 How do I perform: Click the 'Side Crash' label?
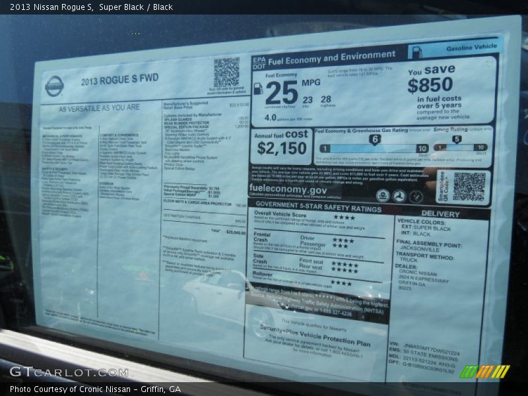(x=259, y=259)
